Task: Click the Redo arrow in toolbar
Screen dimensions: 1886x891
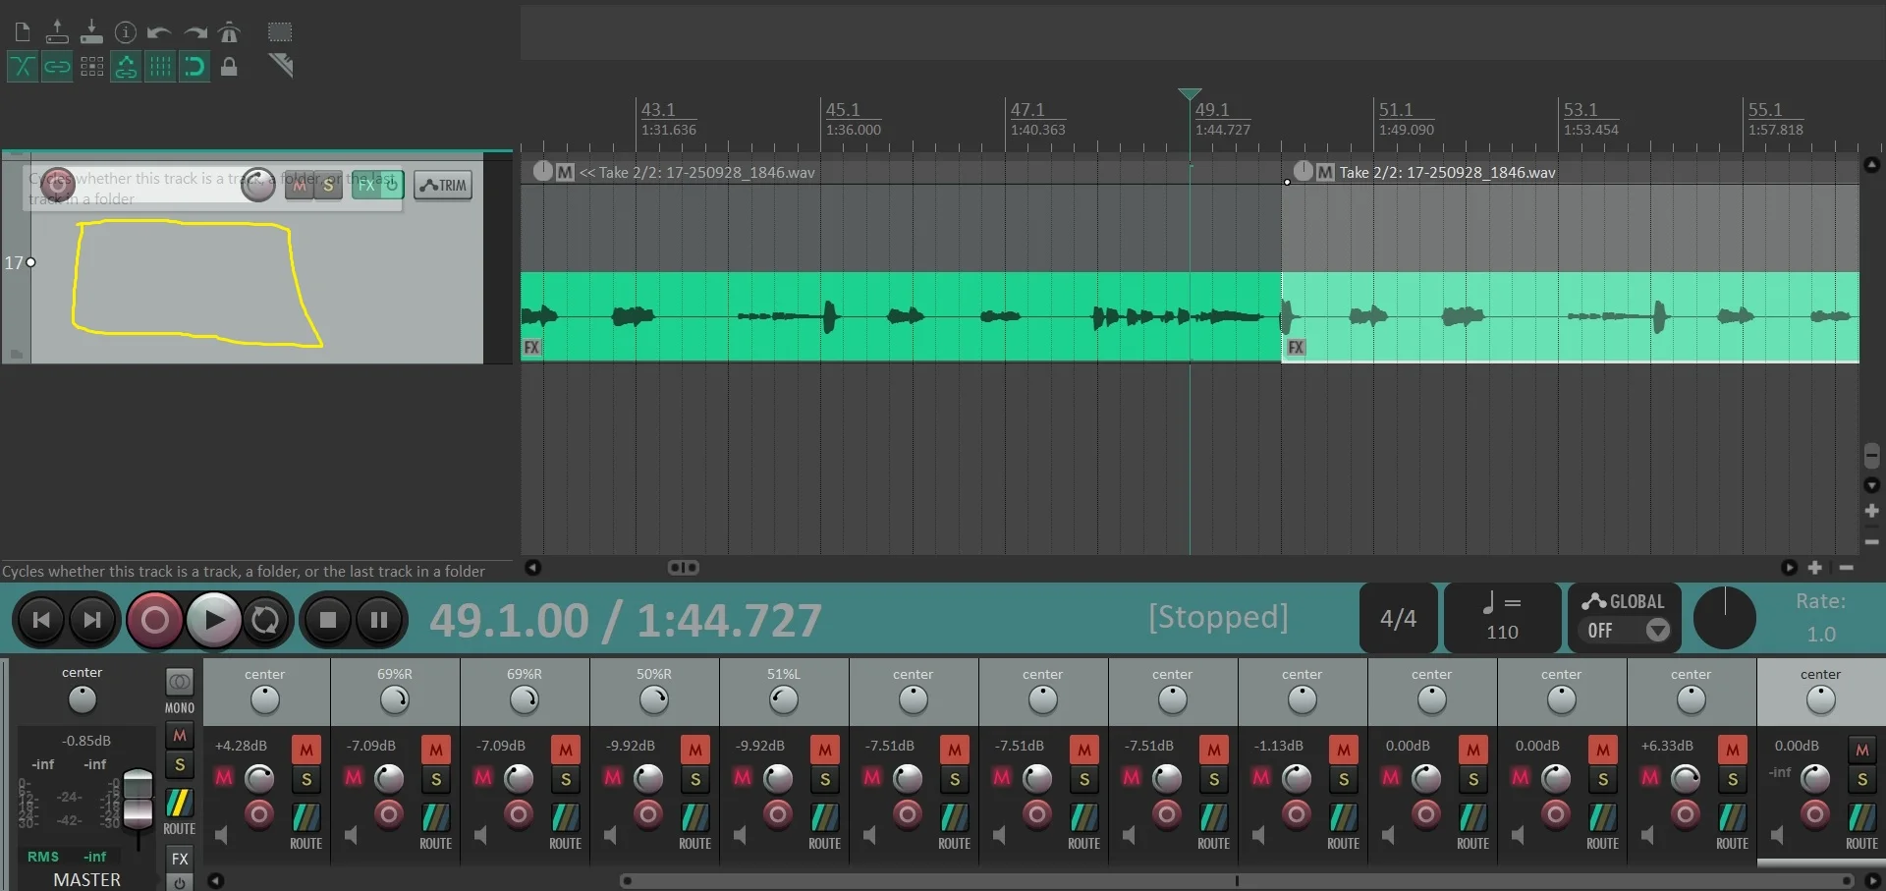Action: 195,32
